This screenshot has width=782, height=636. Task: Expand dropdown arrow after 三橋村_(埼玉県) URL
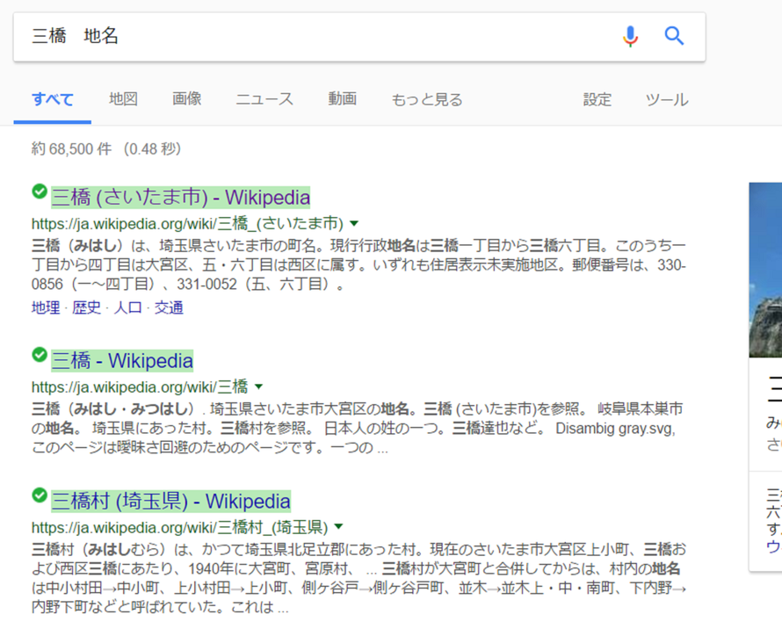pos(338,526)
